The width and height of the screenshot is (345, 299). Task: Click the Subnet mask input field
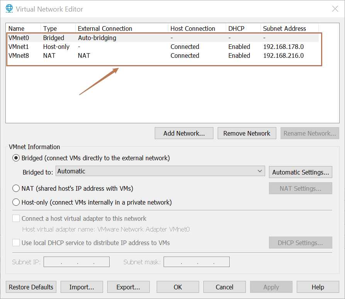click(196, 262)
